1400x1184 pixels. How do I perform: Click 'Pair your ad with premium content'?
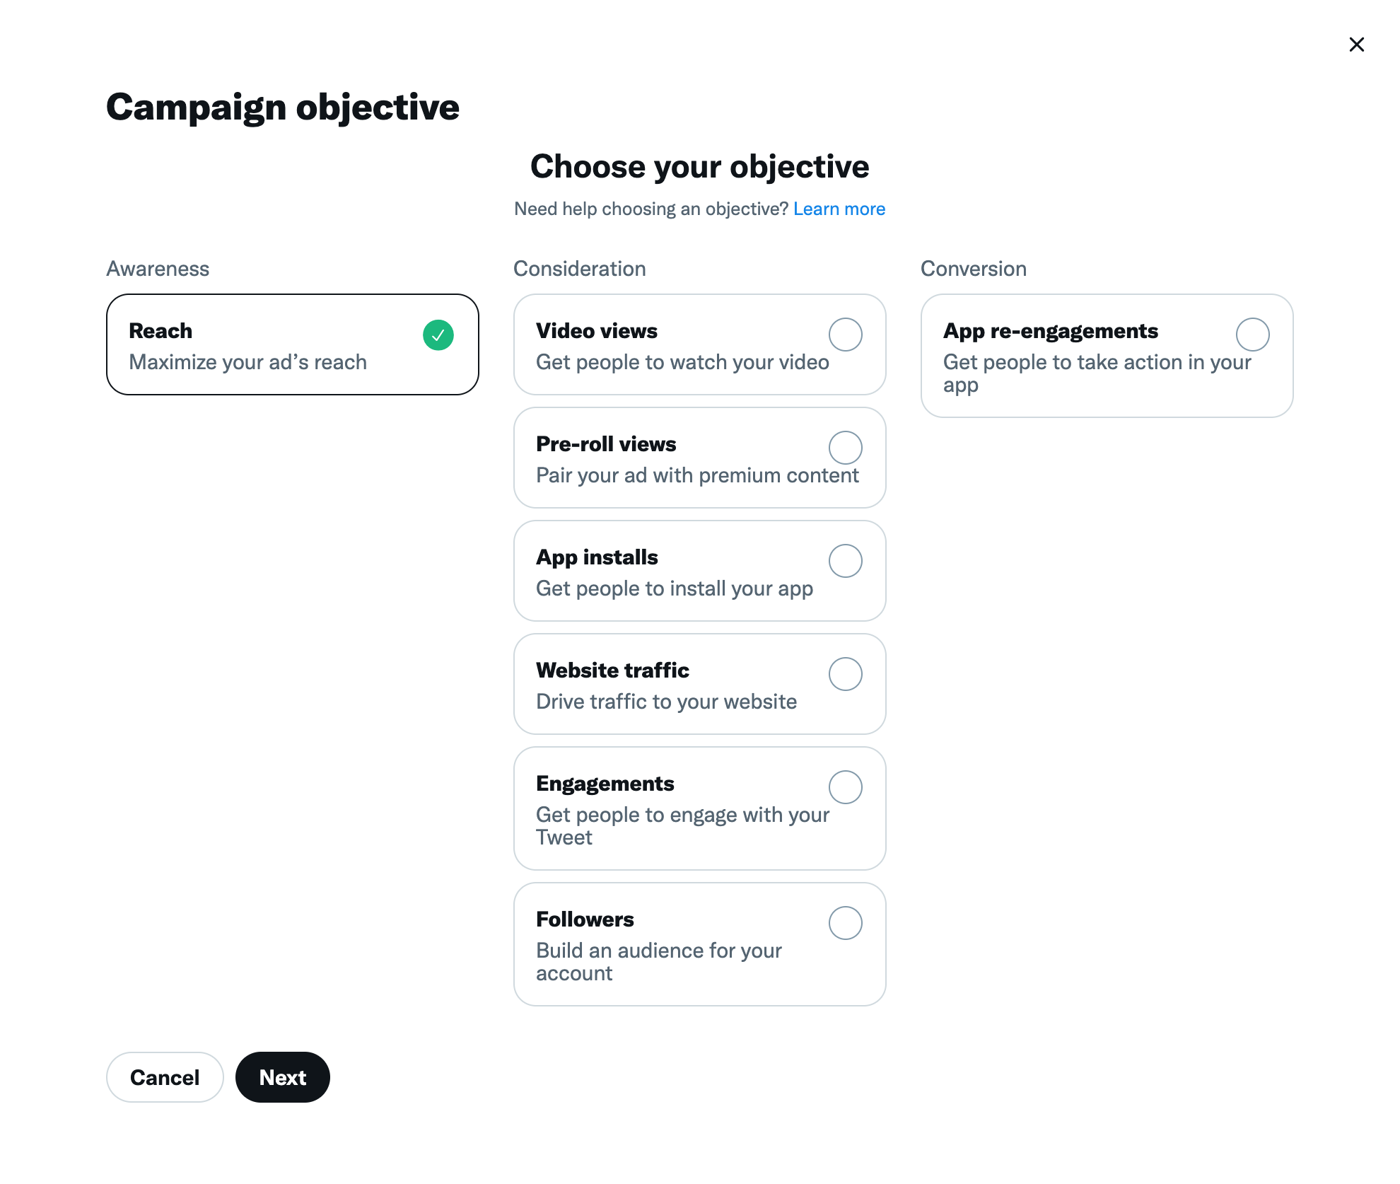(697, 475)
